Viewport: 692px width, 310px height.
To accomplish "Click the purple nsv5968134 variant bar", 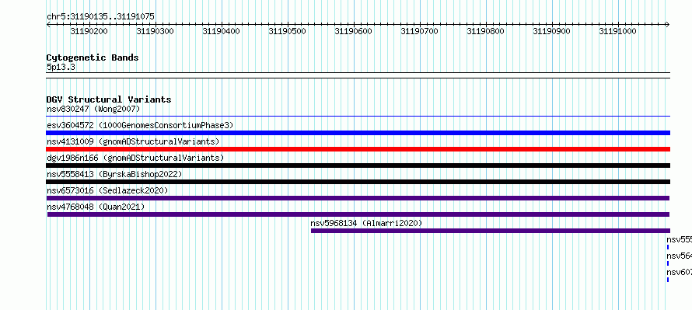I will coord(491,231).
